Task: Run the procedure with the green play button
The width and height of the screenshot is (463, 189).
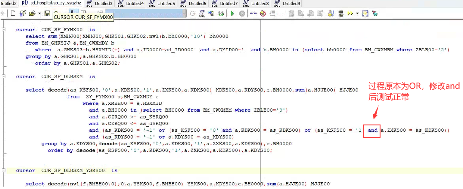Action: point(232,13)
